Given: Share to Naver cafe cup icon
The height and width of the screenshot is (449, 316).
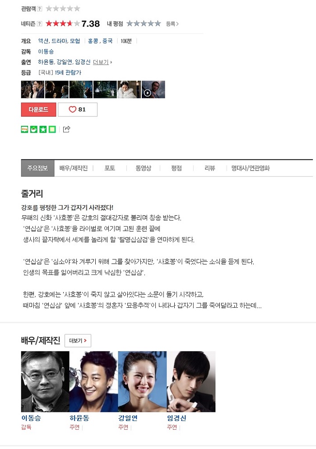Looking at the screenshot, I should (34, 130).
